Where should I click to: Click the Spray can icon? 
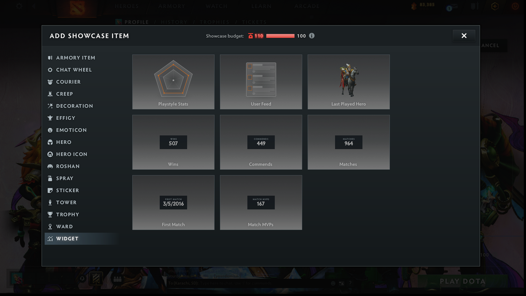click(x=50, y=178)
